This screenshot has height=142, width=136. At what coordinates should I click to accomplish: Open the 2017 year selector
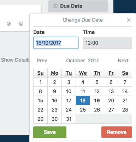pos(93,61)
